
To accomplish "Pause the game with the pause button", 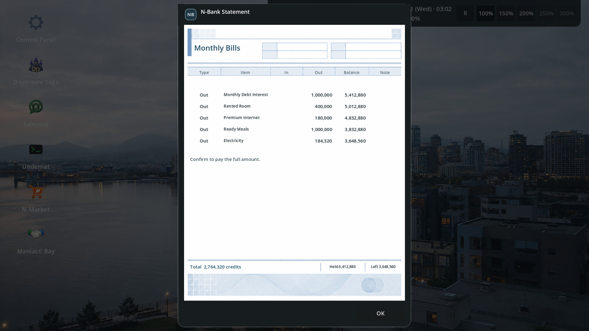I will coord(465,13).
